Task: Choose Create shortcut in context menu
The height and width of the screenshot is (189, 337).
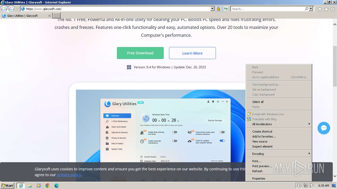Action: (279, 132)
